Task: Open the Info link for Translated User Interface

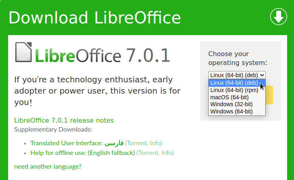Action: (156, 143)
